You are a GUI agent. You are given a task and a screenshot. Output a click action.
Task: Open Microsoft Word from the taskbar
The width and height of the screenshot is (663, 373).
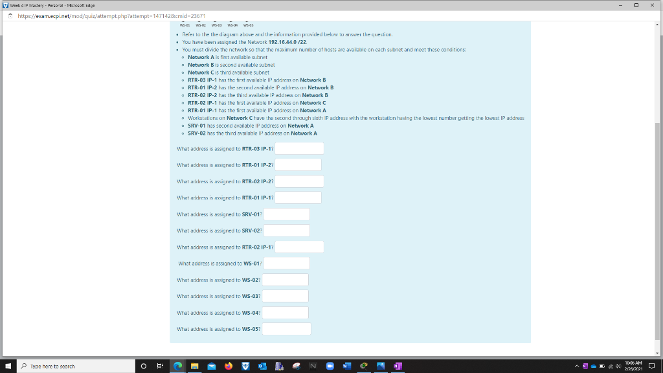click(347, 367)
